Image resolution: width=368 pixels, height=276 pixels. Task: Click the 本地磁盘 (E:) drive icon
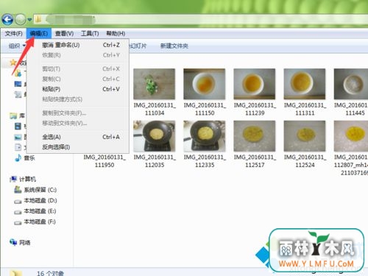(x=18, y=212)
